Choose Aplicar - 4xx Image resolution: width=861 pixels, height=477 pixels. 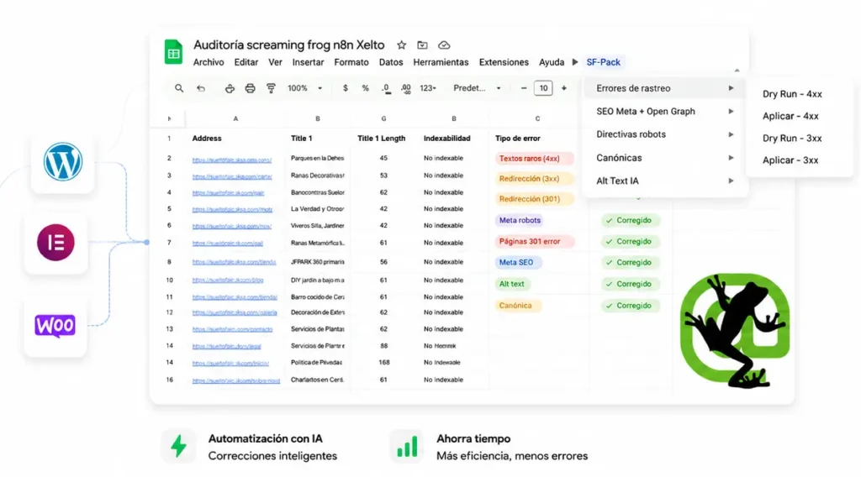790,116
